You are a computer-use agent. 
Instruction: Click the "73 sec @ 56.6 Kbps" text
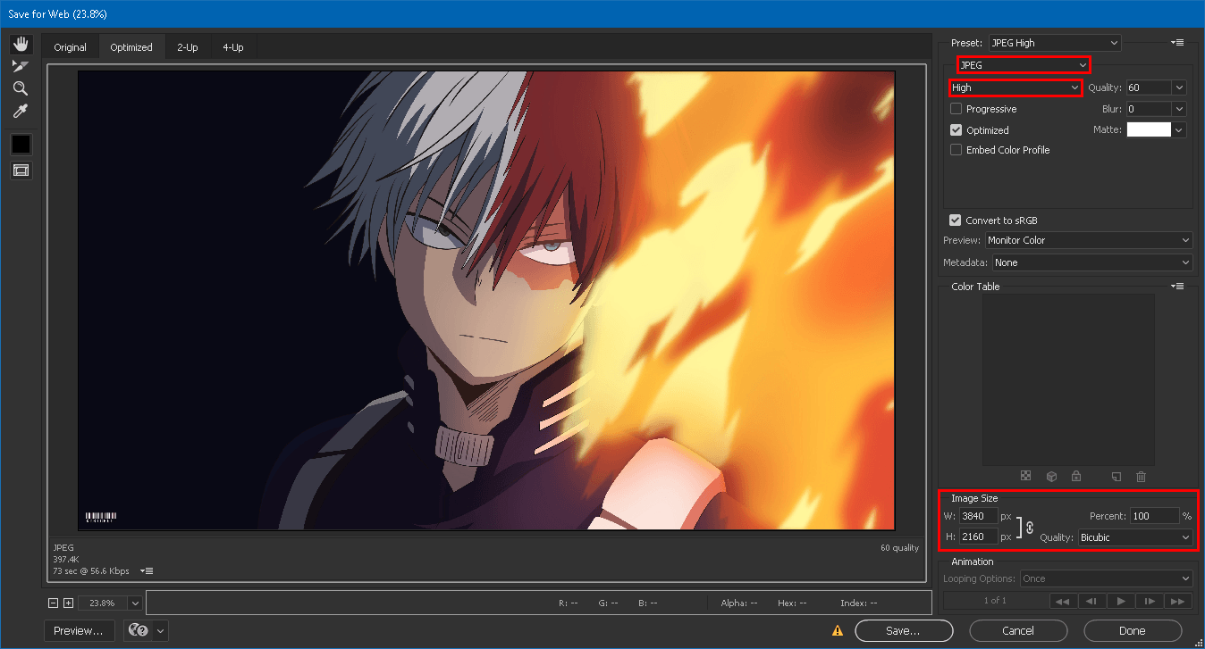click(x=91, y=570)
